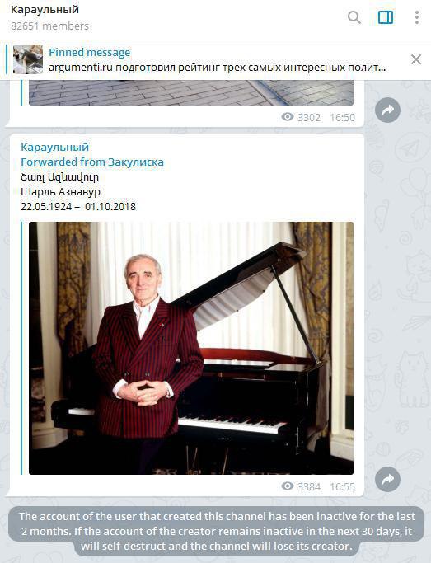Image resolution: width=431 pixels, height=563 pixels.
Task: Open the Караульный sender name link
Action: pos(54,147)
